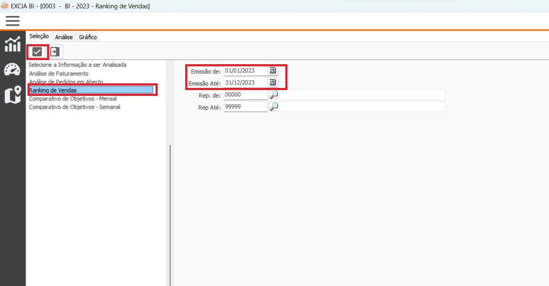The image size is (549, 286).
Task: Select the Seleção tab
Action: [x=39, y=37]
